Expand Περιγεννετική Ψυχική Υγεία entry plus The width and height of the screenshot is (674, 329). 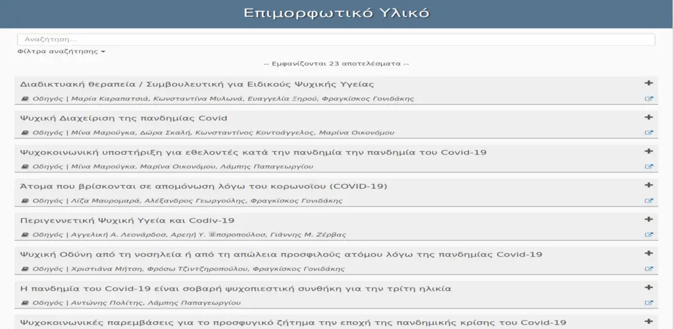(x=648, y=220)
